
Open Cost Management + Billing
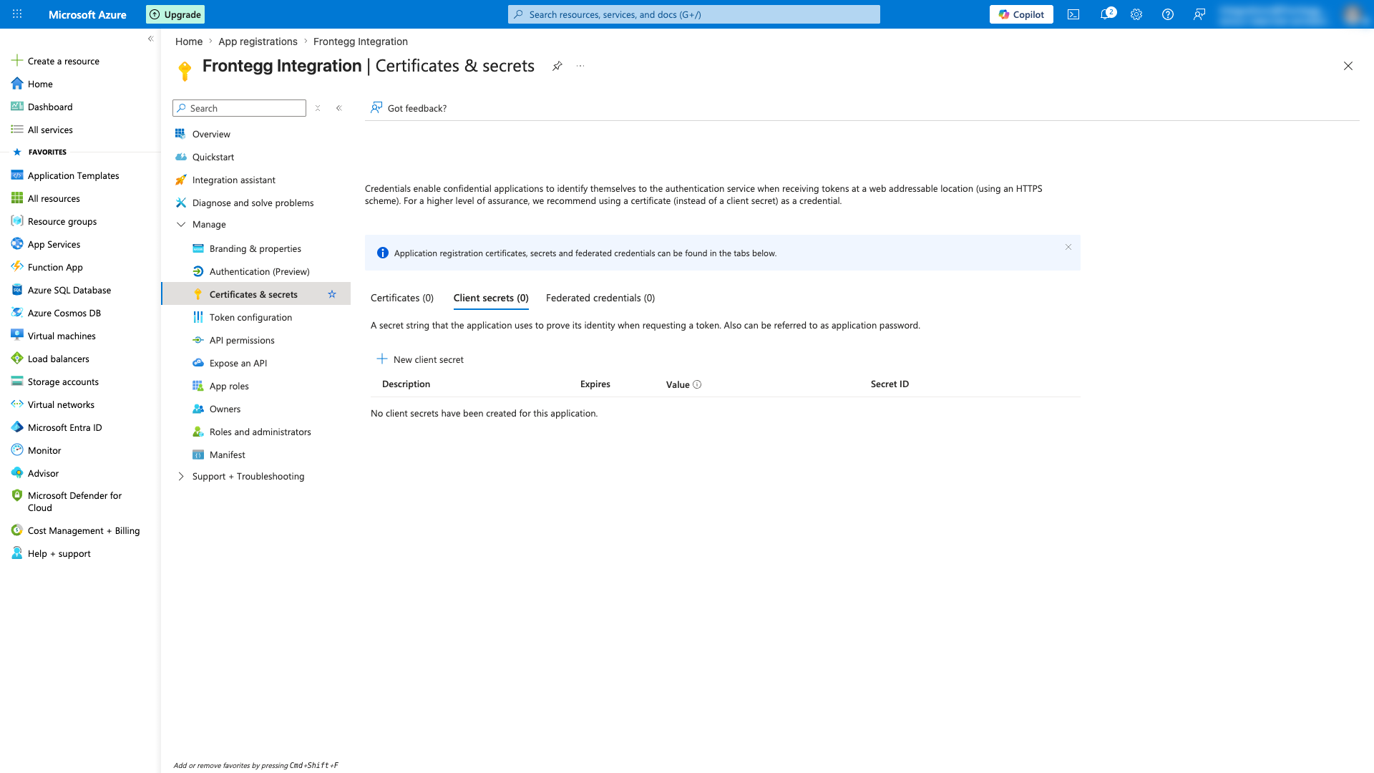click(84, 530)
